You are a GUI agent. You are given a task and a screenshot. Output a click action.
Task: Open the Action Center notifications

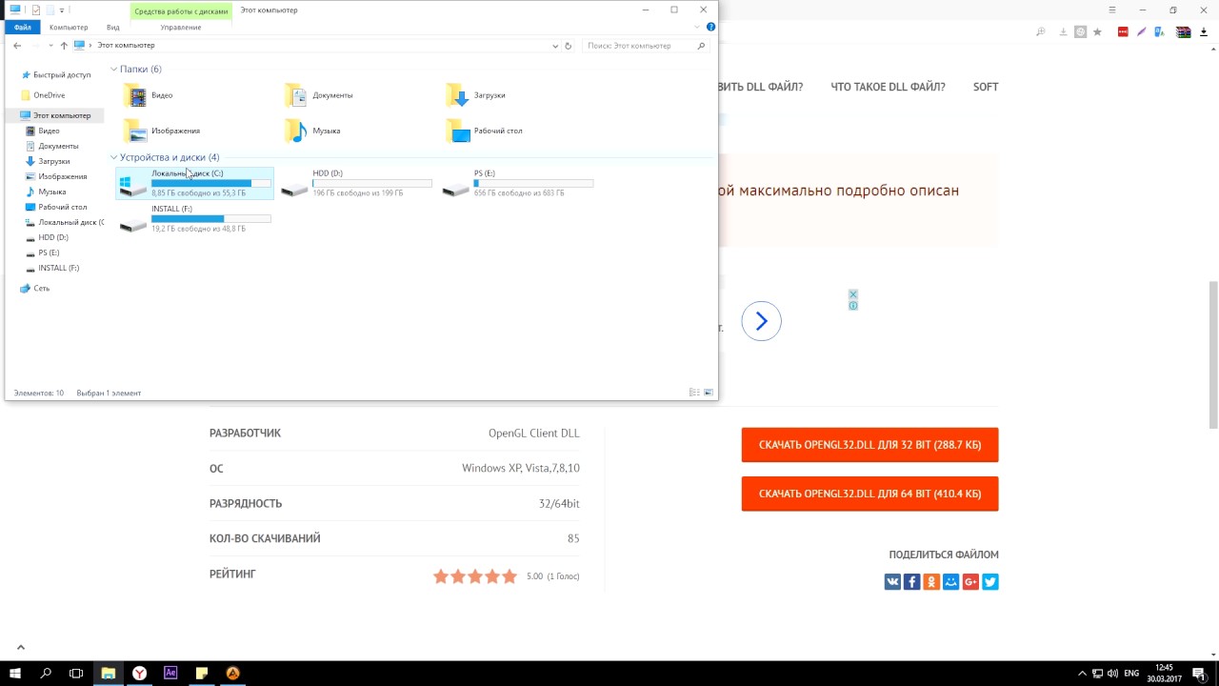pyautogui.click(x=1201, y=674)
